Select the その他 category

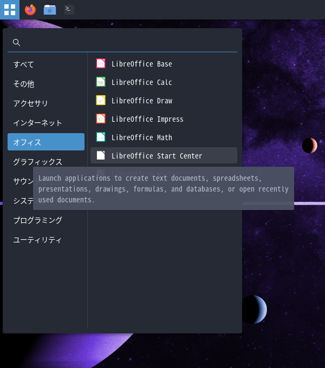(x=46, y=83)
